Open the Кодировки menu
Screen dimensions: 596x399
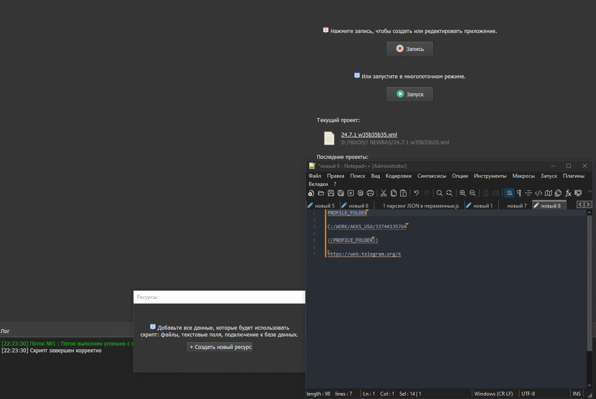398,176
